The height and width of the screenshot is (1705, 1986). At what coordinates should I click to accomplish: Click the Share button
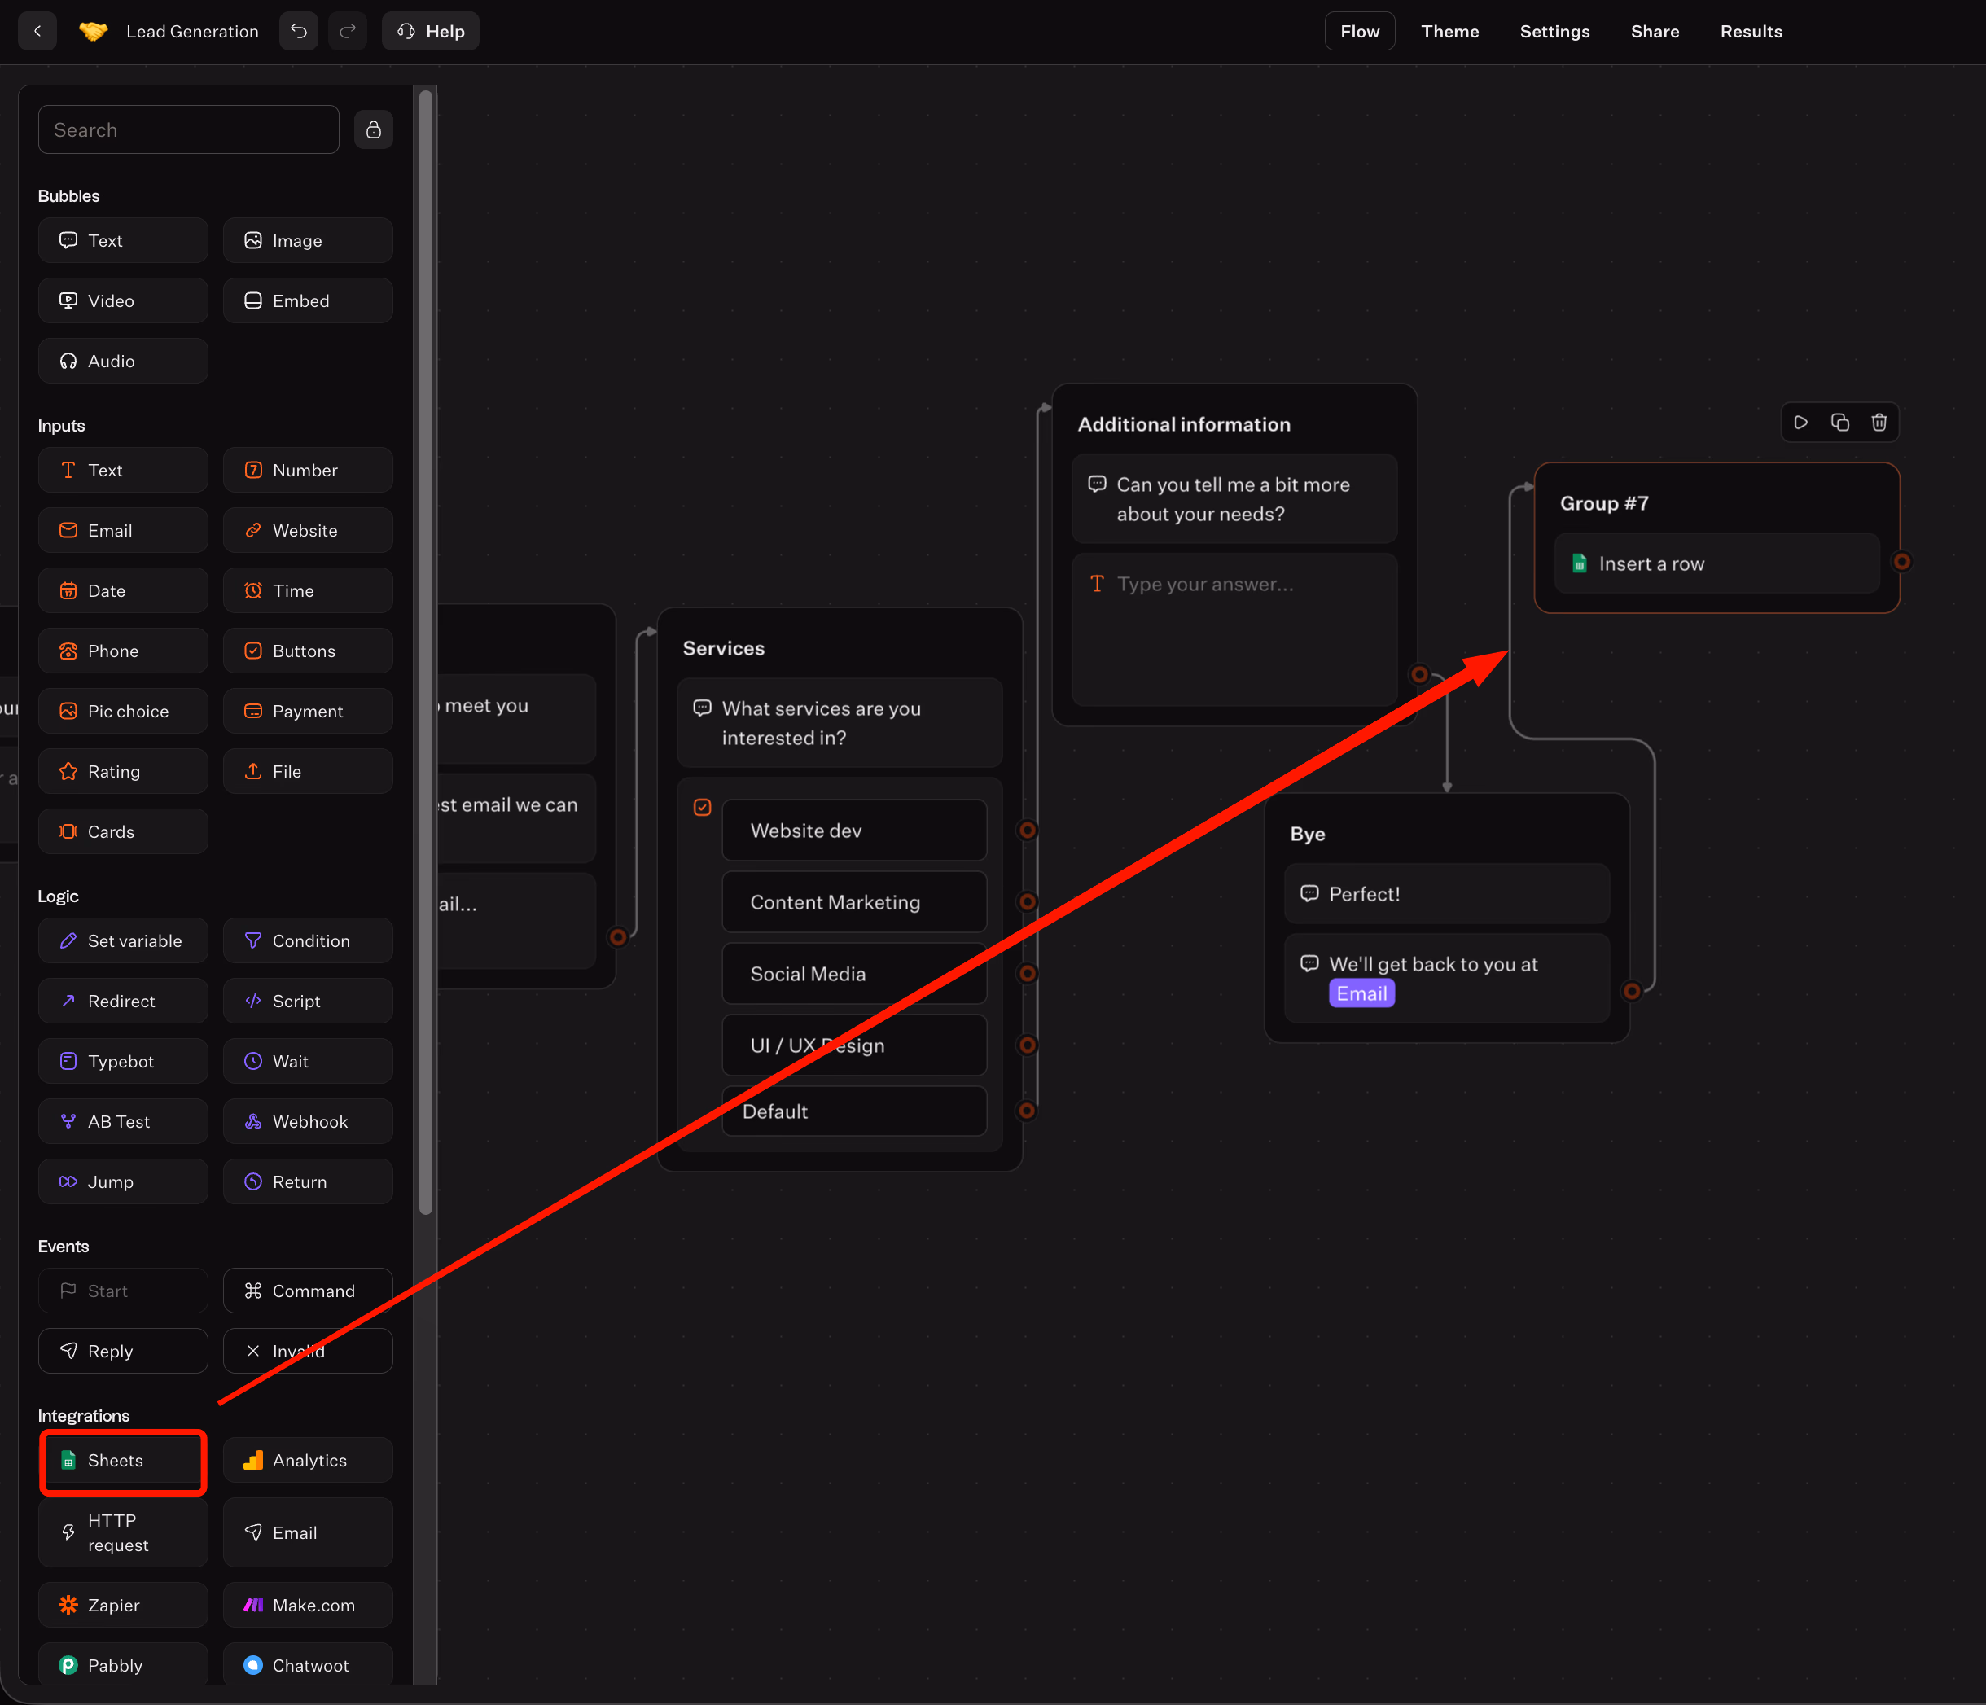pos(1655,32)
